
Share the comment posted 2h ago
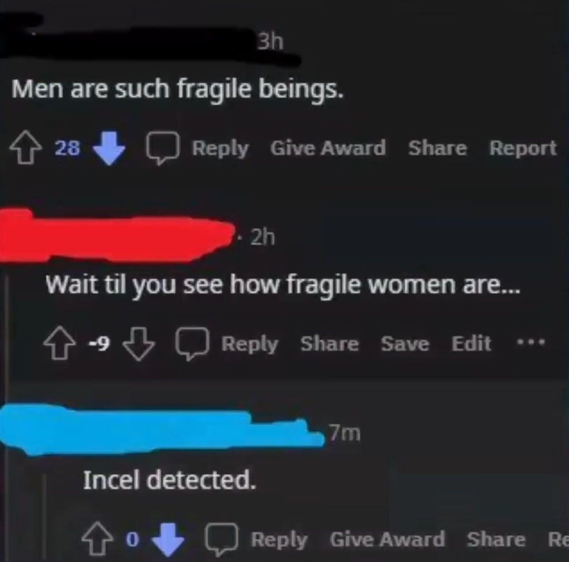tap(330, 343)
